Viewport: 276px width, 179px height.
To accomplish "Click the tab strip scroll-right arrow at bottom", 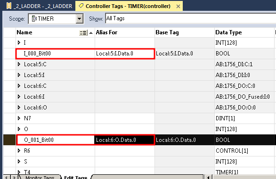I will coord(14,177).
